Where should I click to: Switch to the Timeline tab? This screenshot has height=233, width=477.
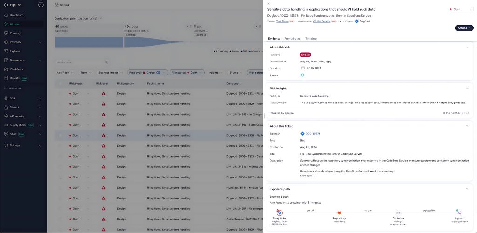(x=311, y=39)
